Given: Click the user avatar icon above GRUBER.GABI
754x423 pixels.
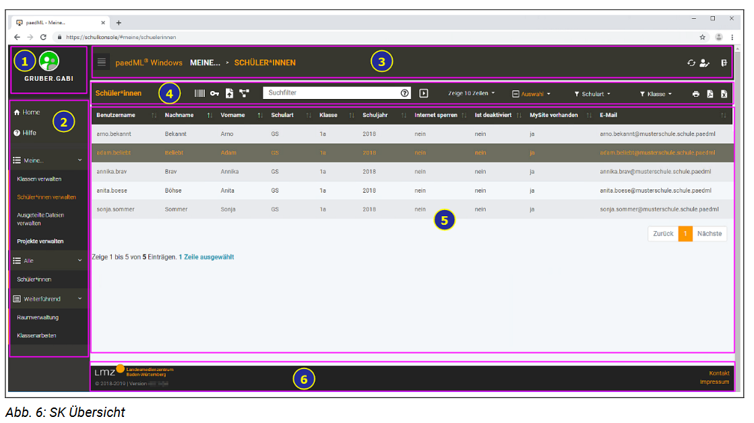Looking at the screenshot, I should coord(49,61).
